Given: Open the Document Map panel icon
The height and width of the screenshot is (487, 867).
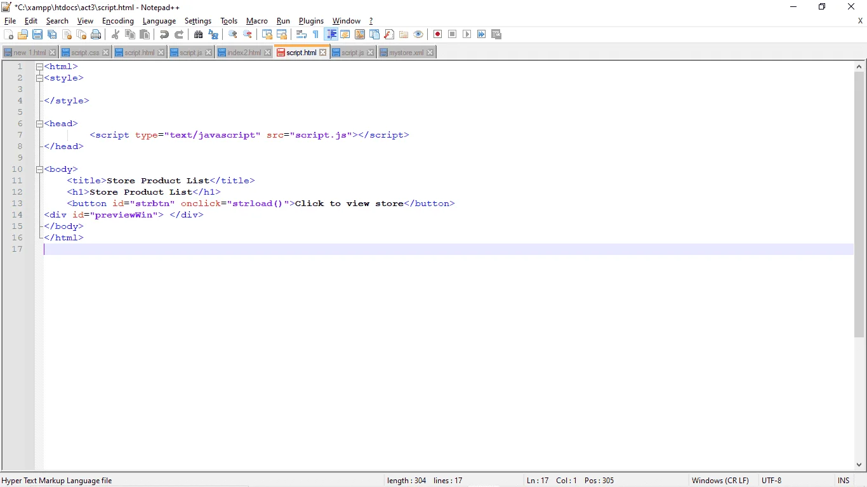Looking at the screenshot, I should [x=360, y=34].
